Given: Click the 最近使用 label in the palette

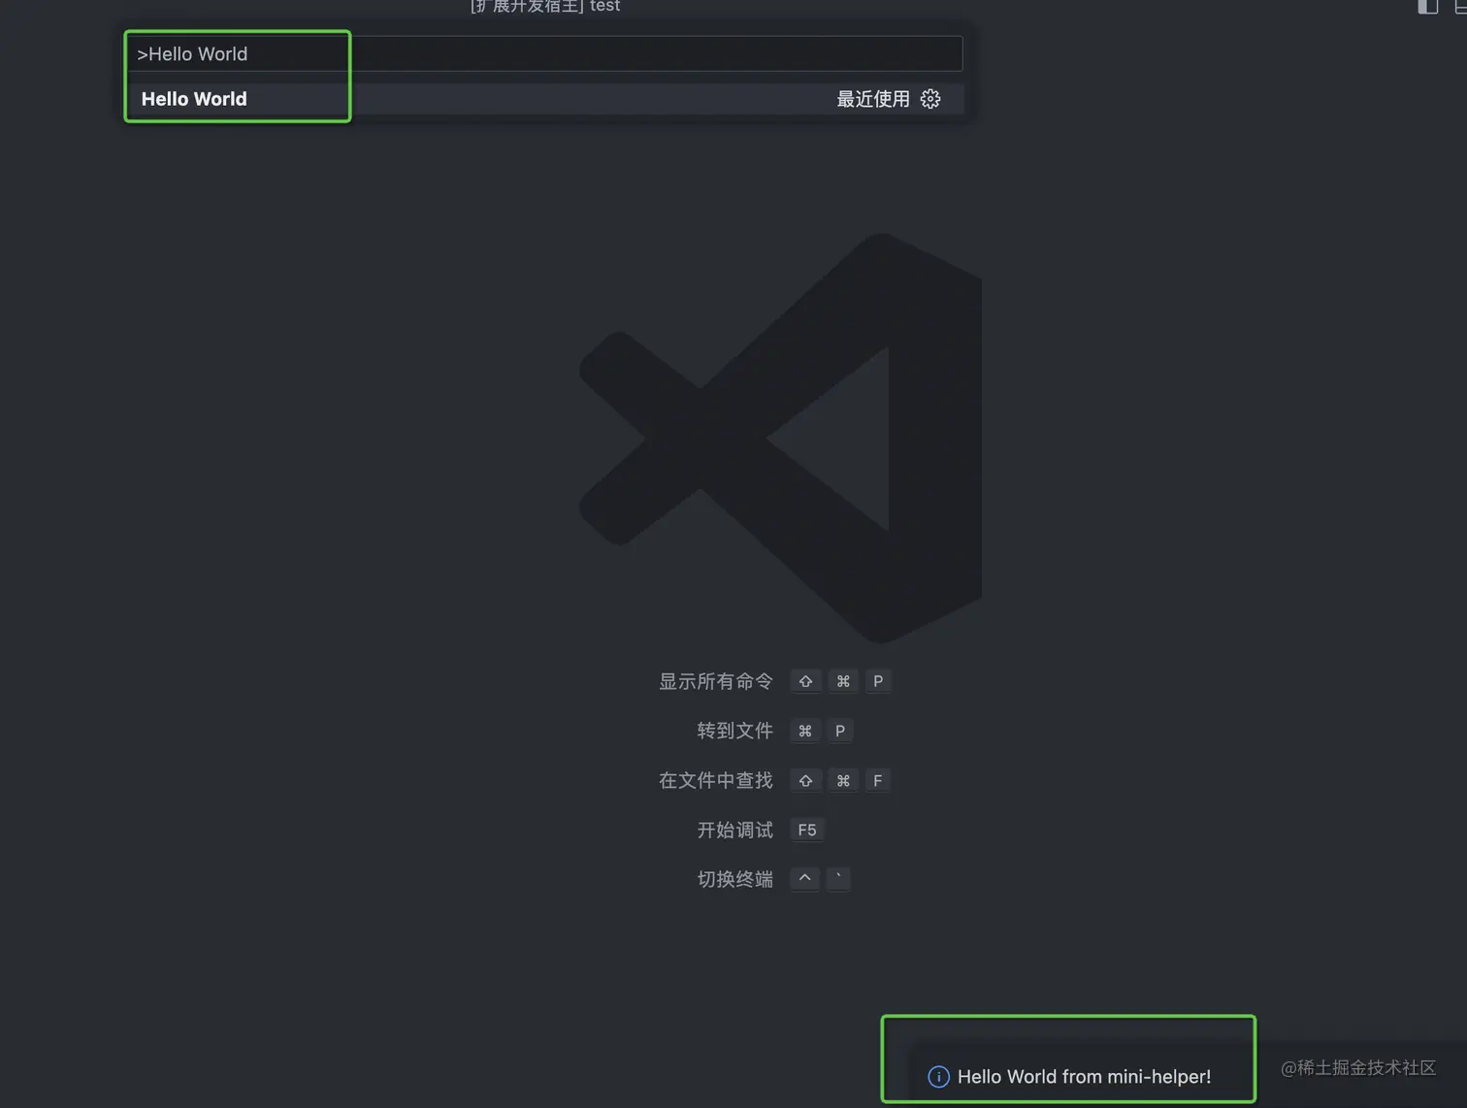Looking at the screenshot, I should click(x=873, y=99).
